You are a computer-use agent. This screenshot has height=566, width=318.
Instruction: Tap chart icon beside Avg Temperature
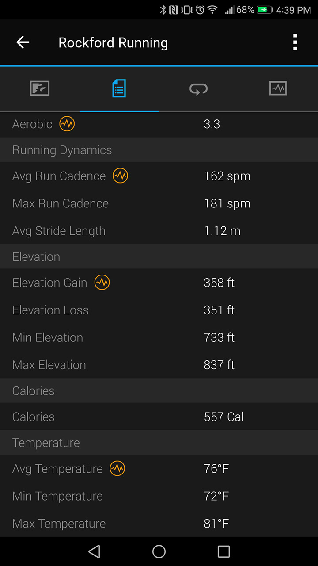[117, 469]
